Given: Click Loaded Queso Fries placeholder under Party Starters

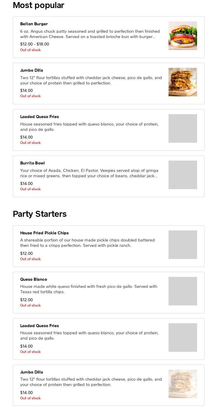Looking at the screenshot, I should point(183,338).
